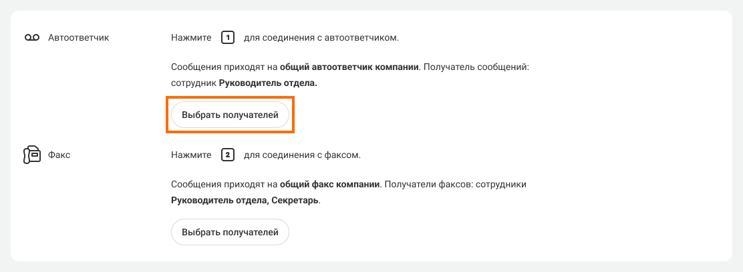Viewport: 743px width, 272px height.
Task: Click the fax machine icon
Action: pyautogui.click(x=32, y=155)
